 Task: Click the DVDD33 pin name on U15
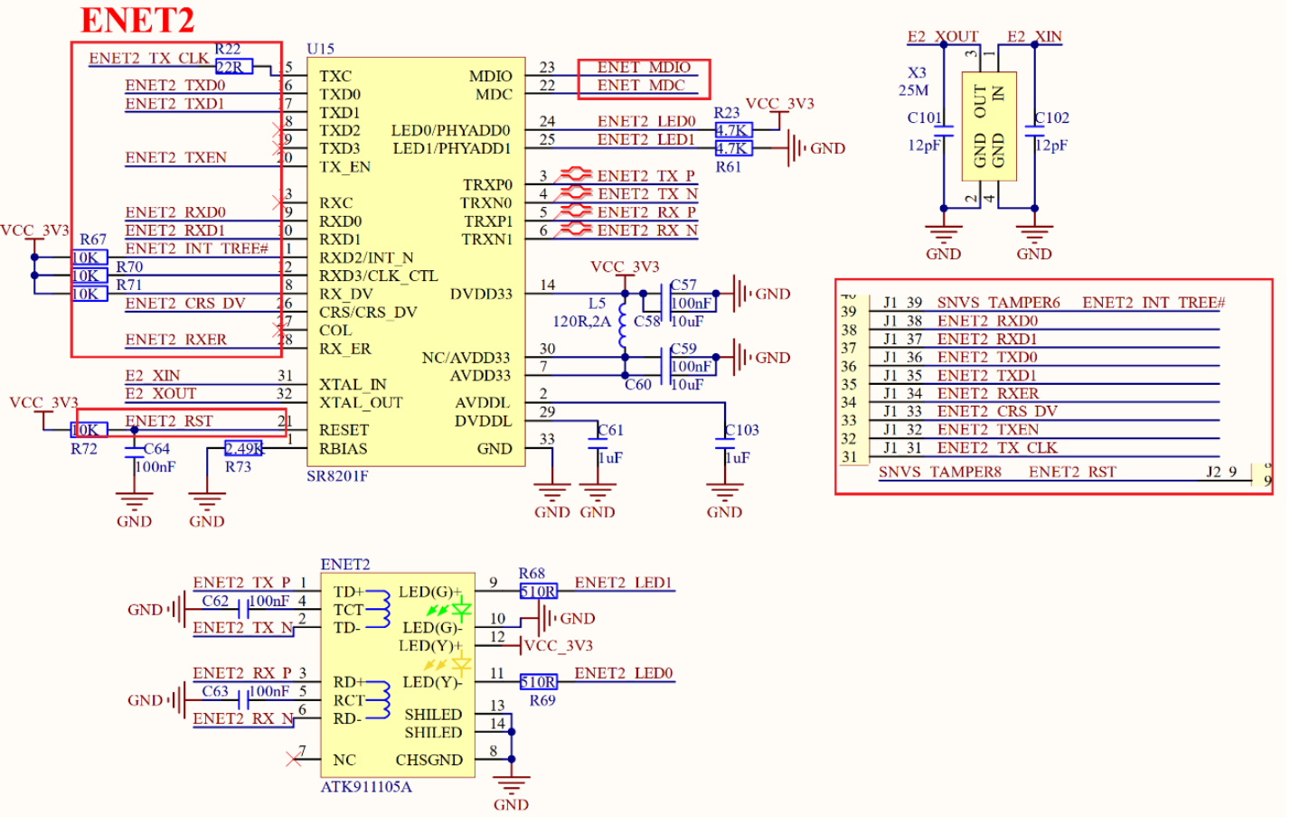tap(481, 294)
